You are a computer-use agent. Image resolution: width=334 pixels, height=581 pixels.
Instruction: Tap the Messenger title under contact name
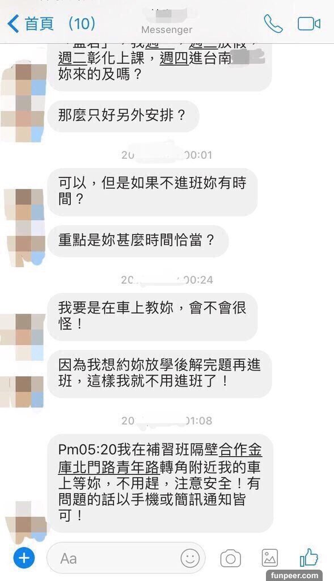click(167, 30)
